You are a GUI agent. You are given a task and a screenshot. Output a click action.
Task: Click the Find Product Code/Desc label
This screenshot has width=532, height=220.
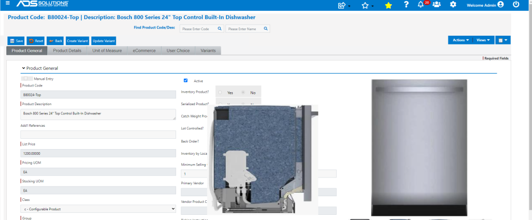coord(154,28)
